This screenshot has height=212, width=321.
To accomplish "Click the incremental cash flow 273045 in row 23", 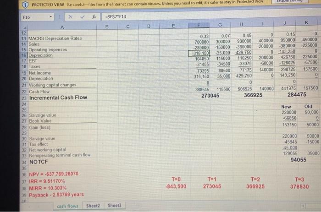I will (210, 96).
